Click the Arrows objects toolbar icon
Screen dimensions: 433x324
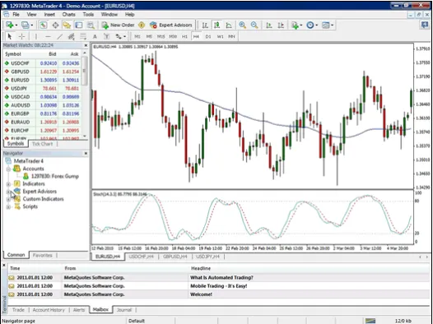119,36
